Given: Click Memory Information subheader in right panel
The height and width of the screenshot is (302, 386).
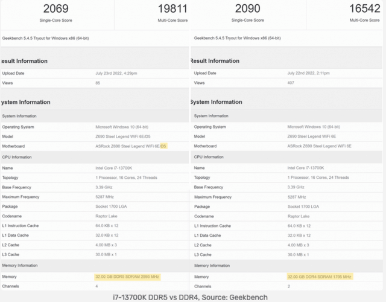Looking at the screenshot, I should pos(212,266).
